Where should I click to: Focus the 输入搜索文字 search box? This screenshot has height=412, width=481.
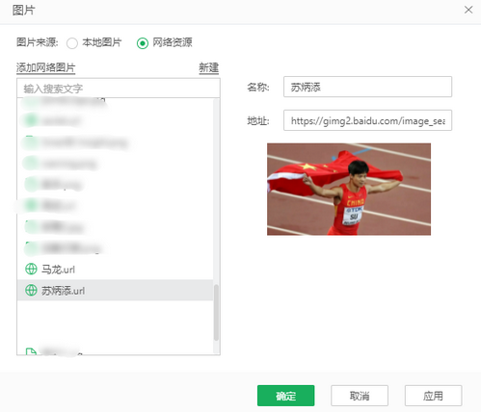coord(119,89)
